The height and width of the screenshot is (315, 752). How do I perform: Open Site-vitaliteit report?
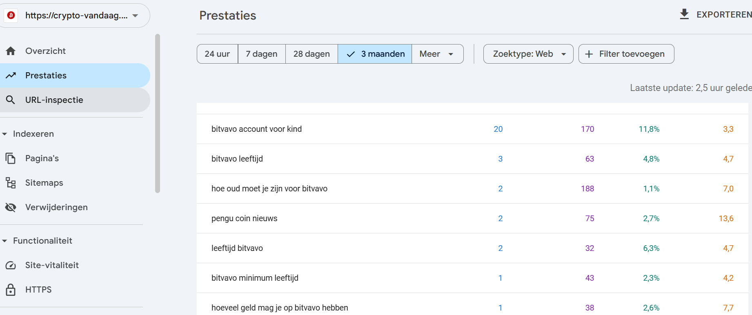(x=75, y=265)
